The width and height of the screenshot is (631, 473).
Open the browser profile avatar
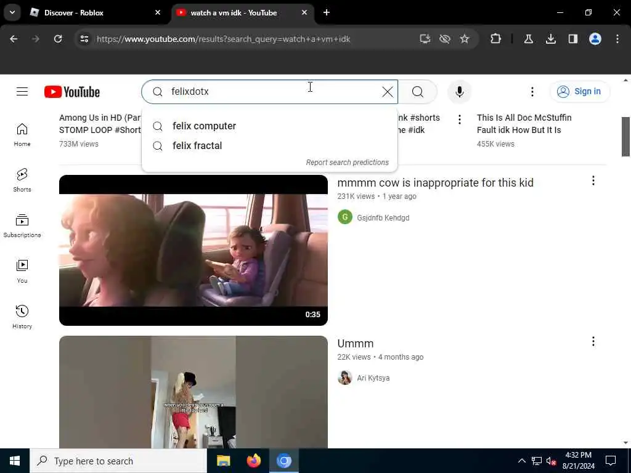[595, 39]
